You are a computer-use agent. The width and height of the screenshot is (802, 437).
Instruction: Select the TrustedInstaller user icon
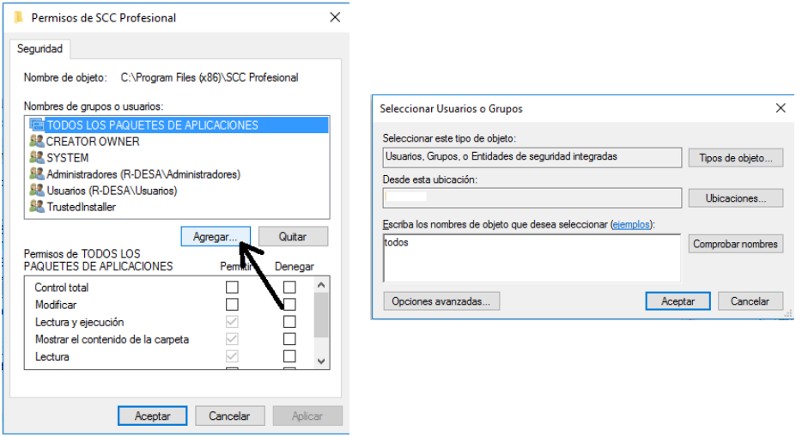click(x=37, y=207)
